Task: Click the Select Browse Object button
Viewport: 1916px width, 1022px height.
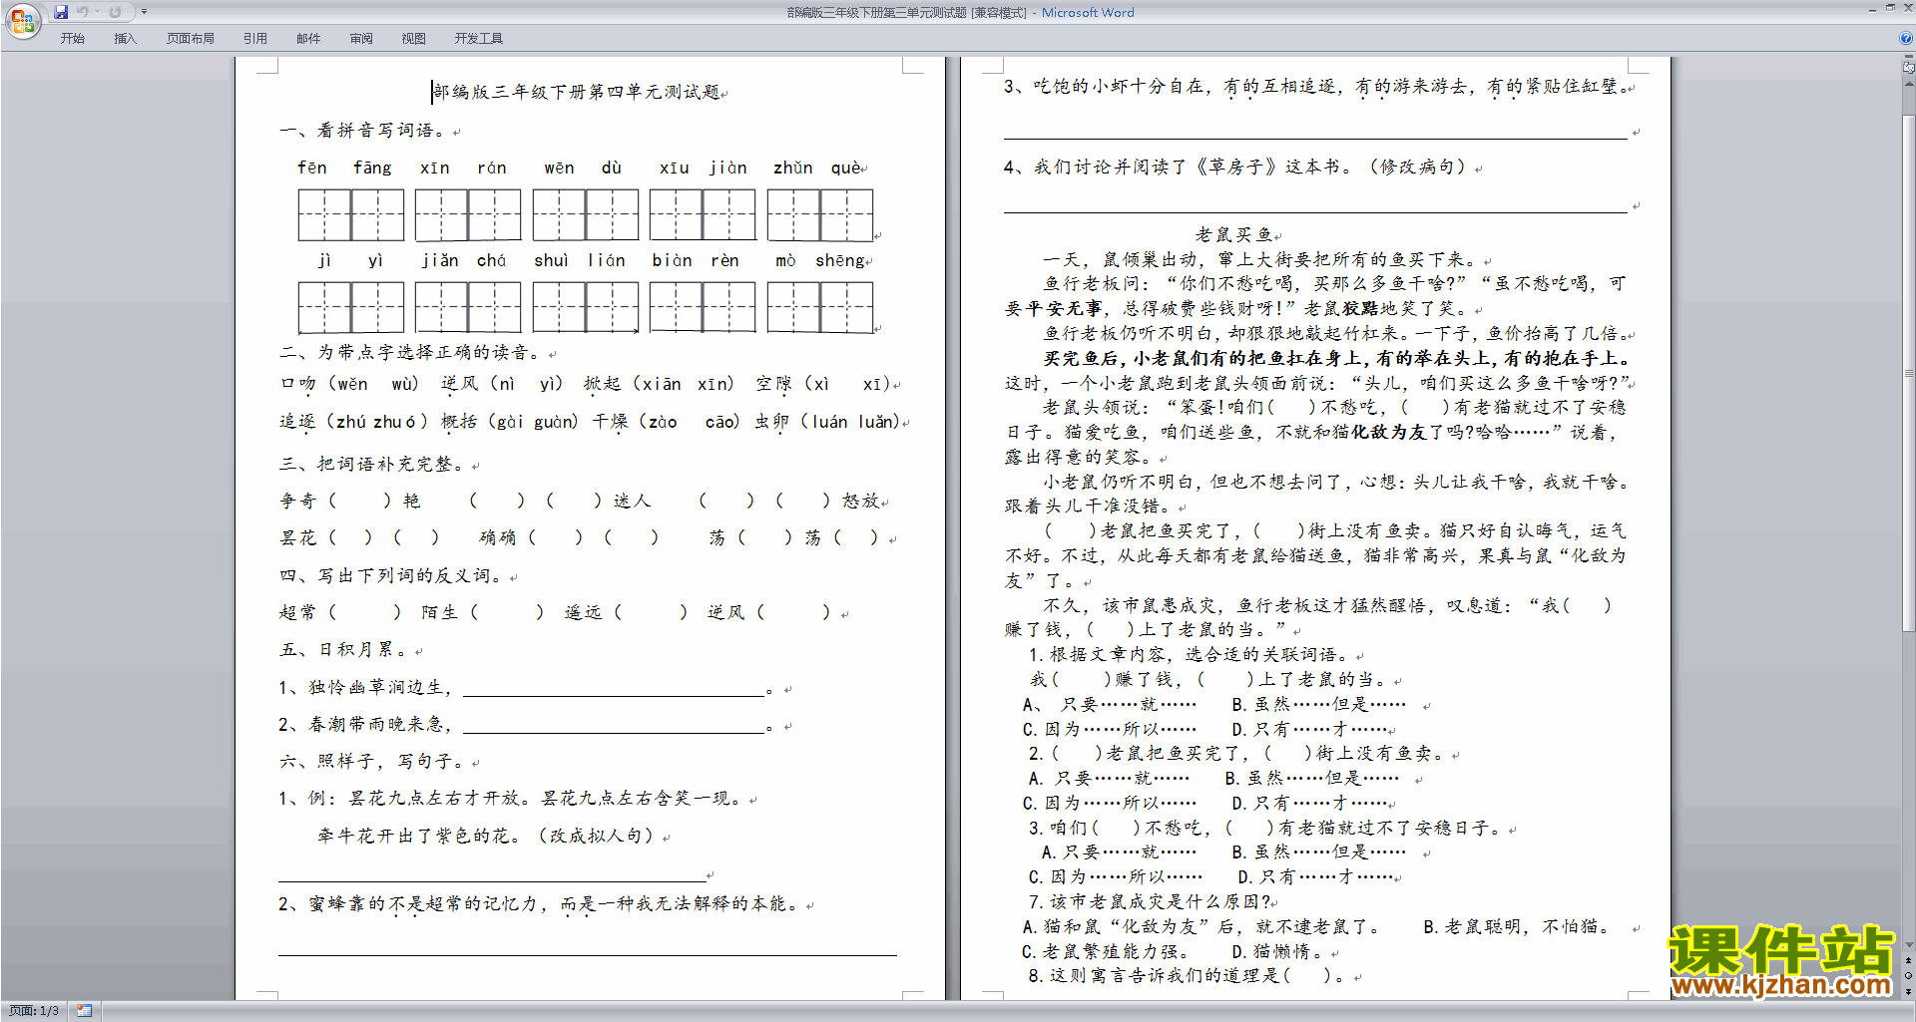Action: (x=1909, y=975)
